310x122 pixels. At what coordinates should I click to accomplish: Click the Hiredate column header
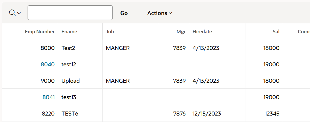tap(202, 32)
